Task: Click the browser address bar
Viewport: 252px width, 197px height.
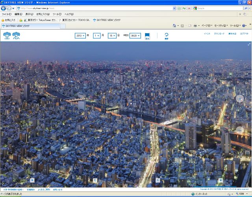Action: [x=94, y=8]
